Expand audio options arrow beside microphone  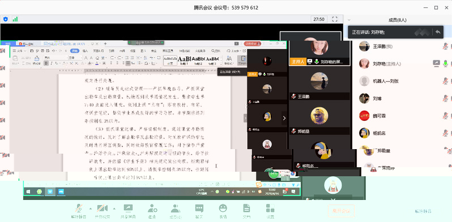91,208
